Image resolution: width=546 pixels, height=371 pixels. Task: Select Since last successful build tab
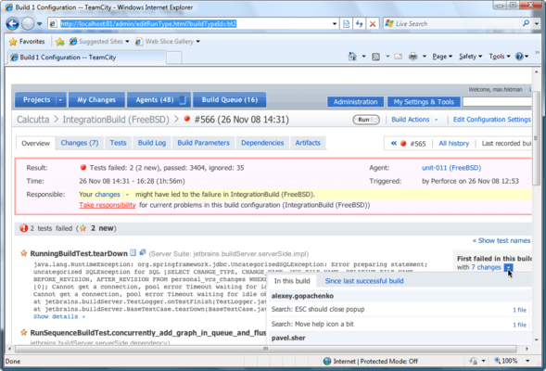[x=364, y=281]
